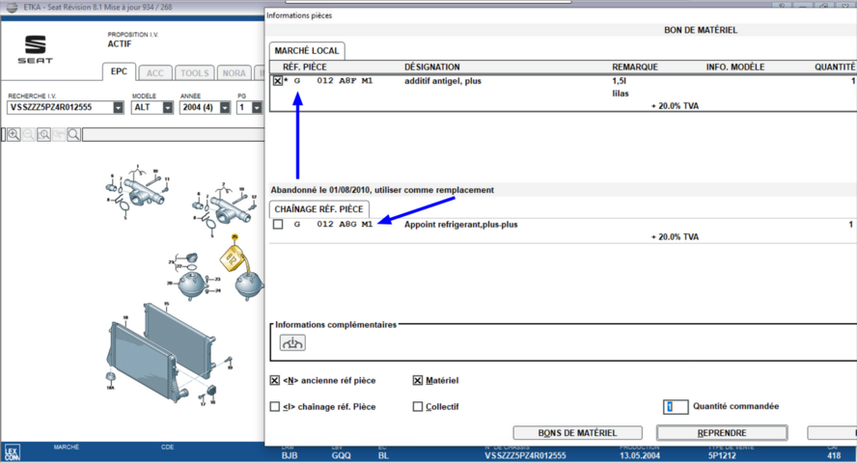
Task: Switch to the EPC tab
Action: click(x=119, y=71)
